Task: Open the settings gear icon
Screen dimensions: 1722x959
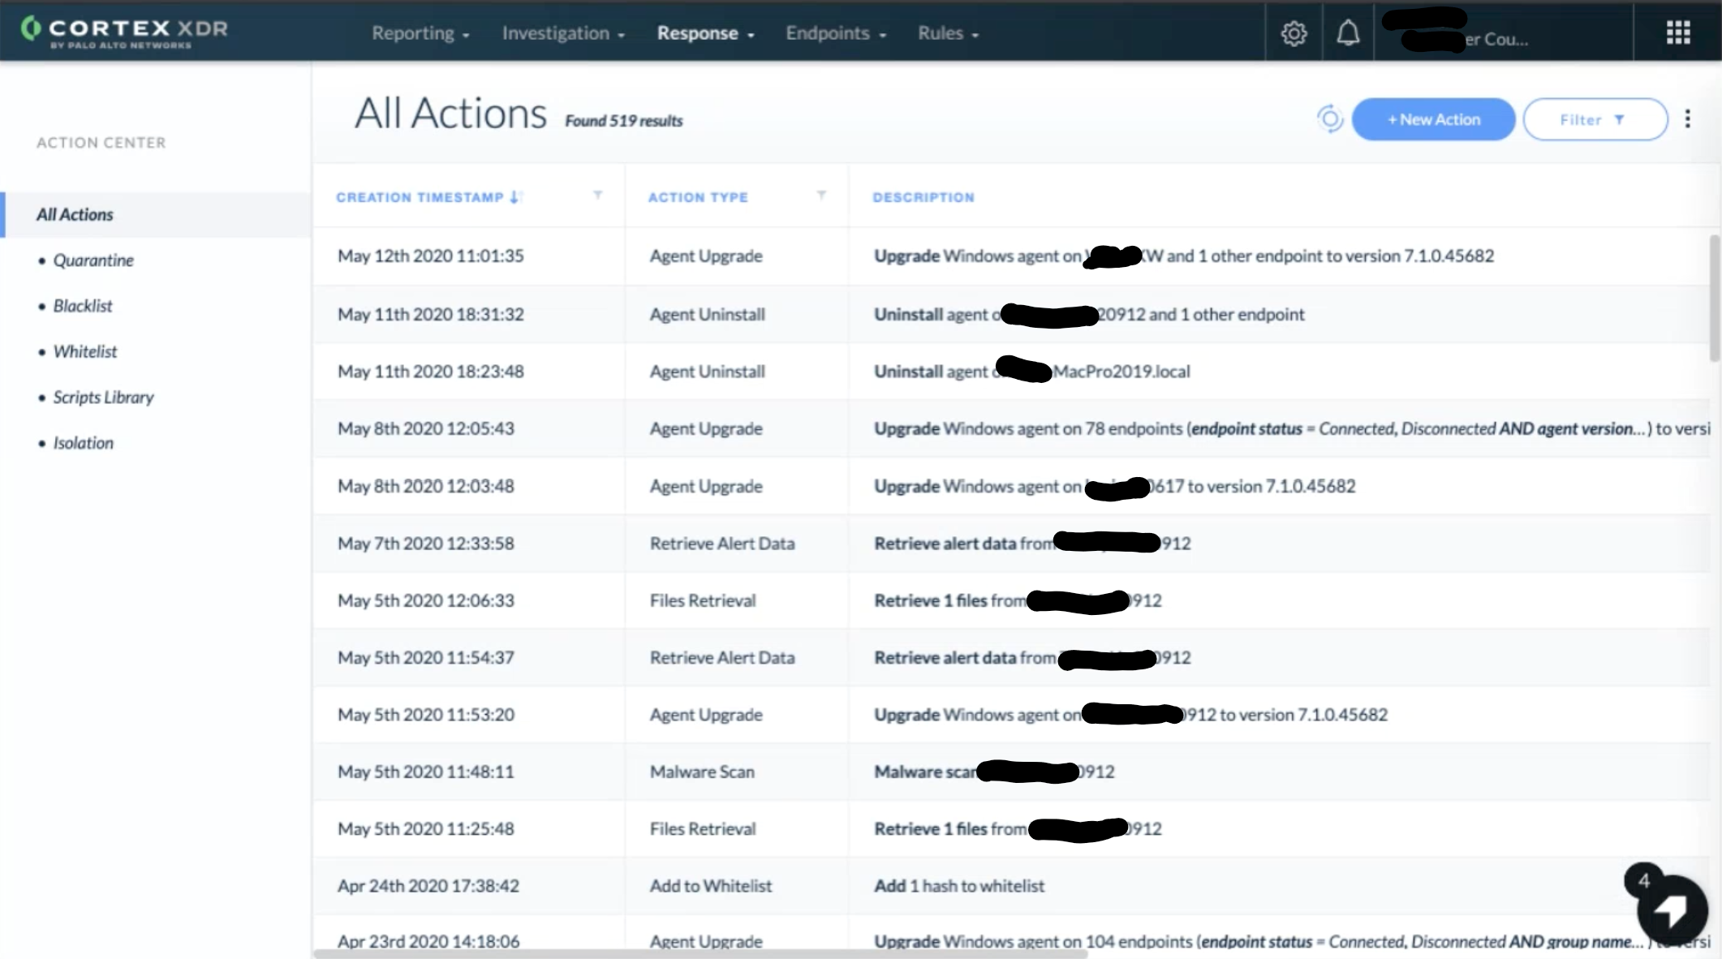Action: pos(1294,33)
